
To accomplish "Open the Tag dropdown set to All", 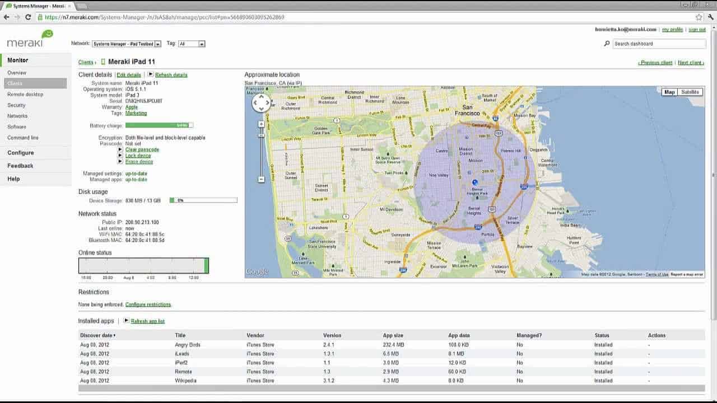I will (192, 44).
